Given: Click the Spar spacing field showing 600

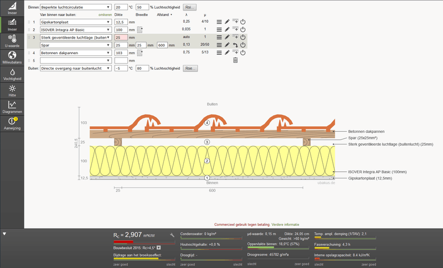Looking at the screenshot, I should click(x=162, y=45).
